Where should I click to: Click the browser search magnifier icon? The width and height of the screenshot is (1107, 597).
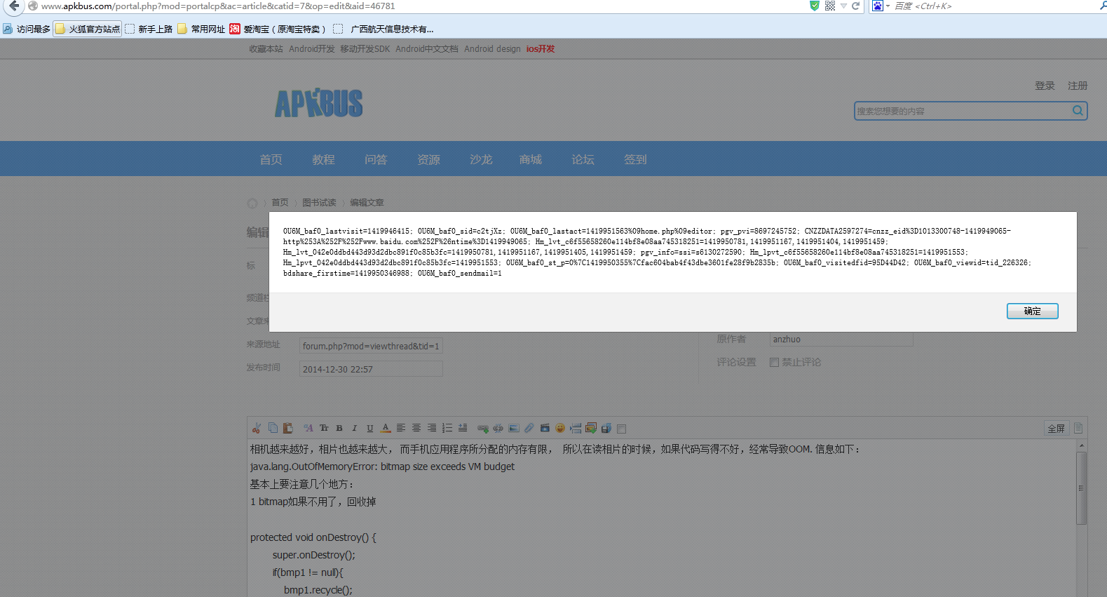click(1102, 6)
